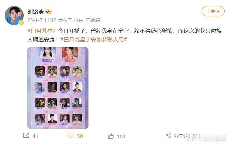229x144 pixels.
Task: Open the comment bubble icon
Action: [x=70, y=136]
